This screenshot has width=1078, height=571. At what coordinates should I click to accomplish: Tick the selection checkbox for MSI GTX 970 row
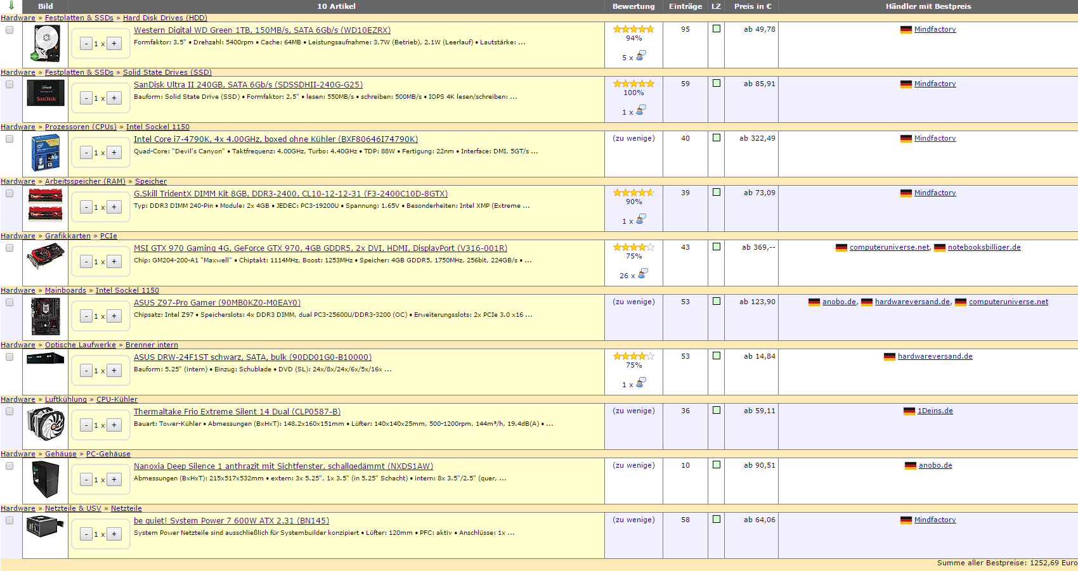tap(10, 248)
